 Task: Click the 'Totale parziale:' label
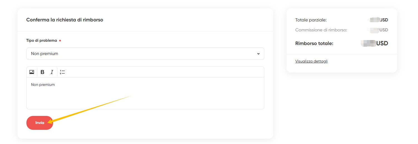coord(311,20)
